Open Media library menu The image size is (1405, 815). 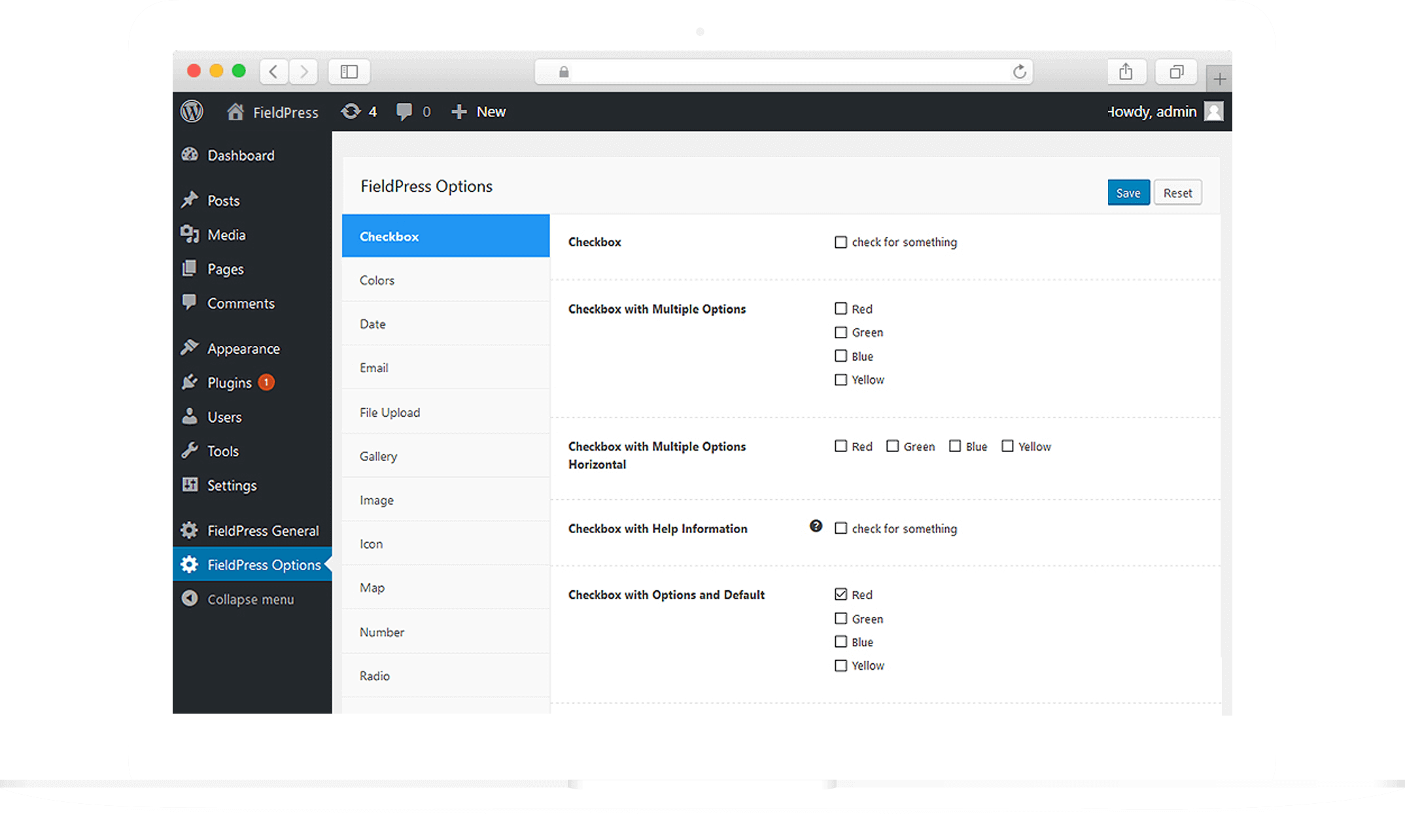click(x=252, y=235)
